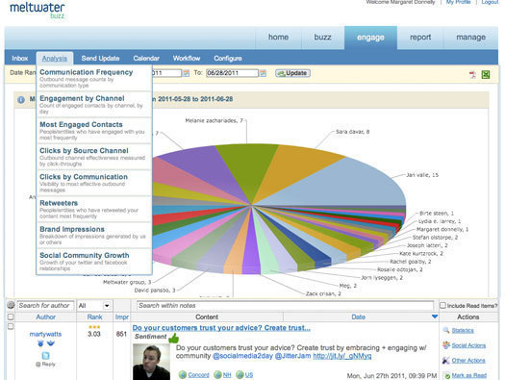This screenshot has height=380, width=505.
Task: Open the To date calendar picker
Action: [x=264, y=73]
